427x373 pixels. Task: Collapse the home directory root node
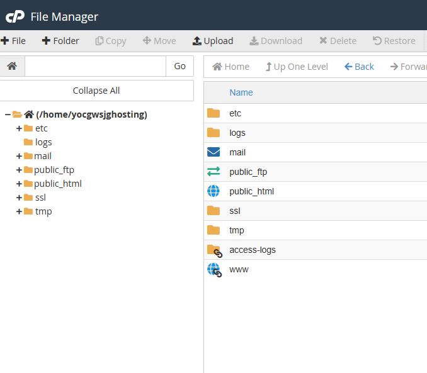click(8, 114)
